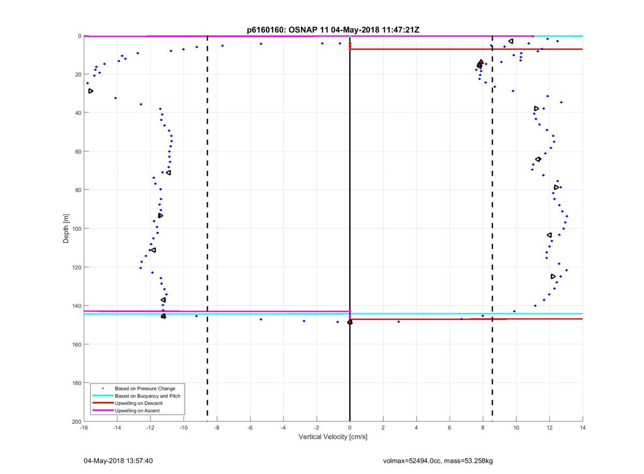Select the 'Vertical Velocity [cm/s]' axis label
The image size is (644, 474).
pos(333,437)
